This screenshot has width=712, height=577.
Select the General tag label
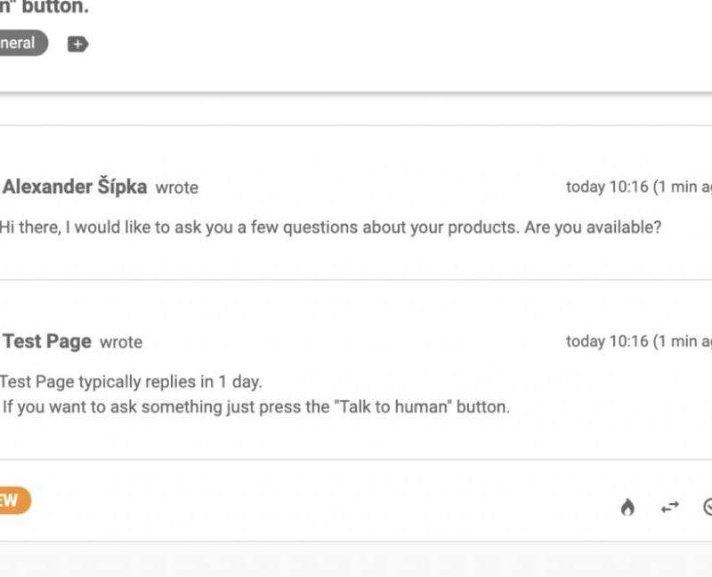(x=21, y=43)
